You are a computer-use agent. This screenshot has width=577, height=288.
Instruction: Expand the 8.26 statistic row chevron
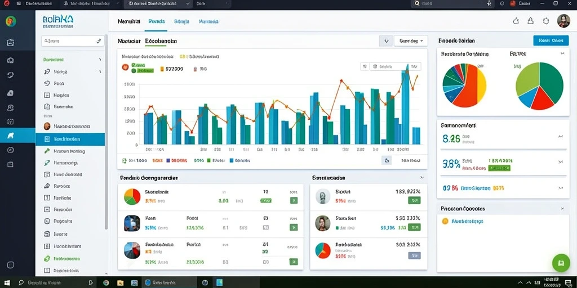[x=561, y=137]
